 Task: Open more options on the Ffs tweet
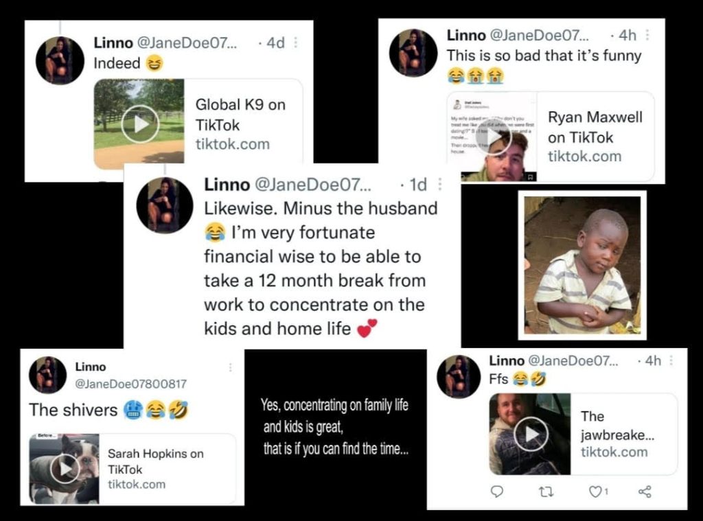(x=671, y=360)
